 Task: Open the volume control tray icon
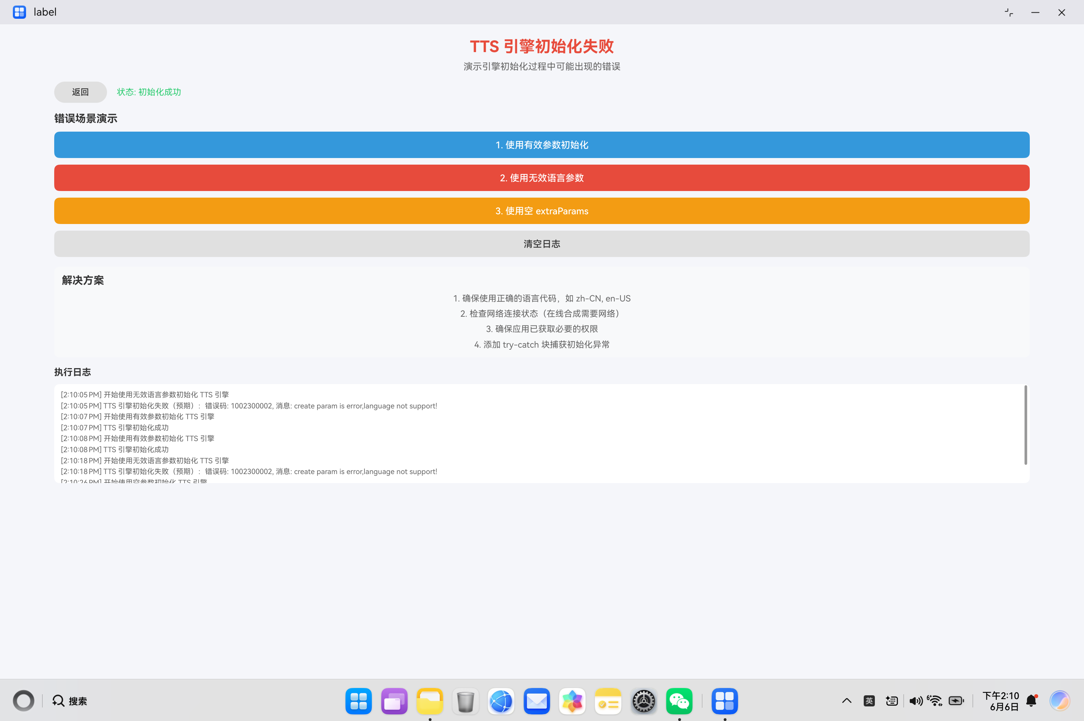[916, 701]
